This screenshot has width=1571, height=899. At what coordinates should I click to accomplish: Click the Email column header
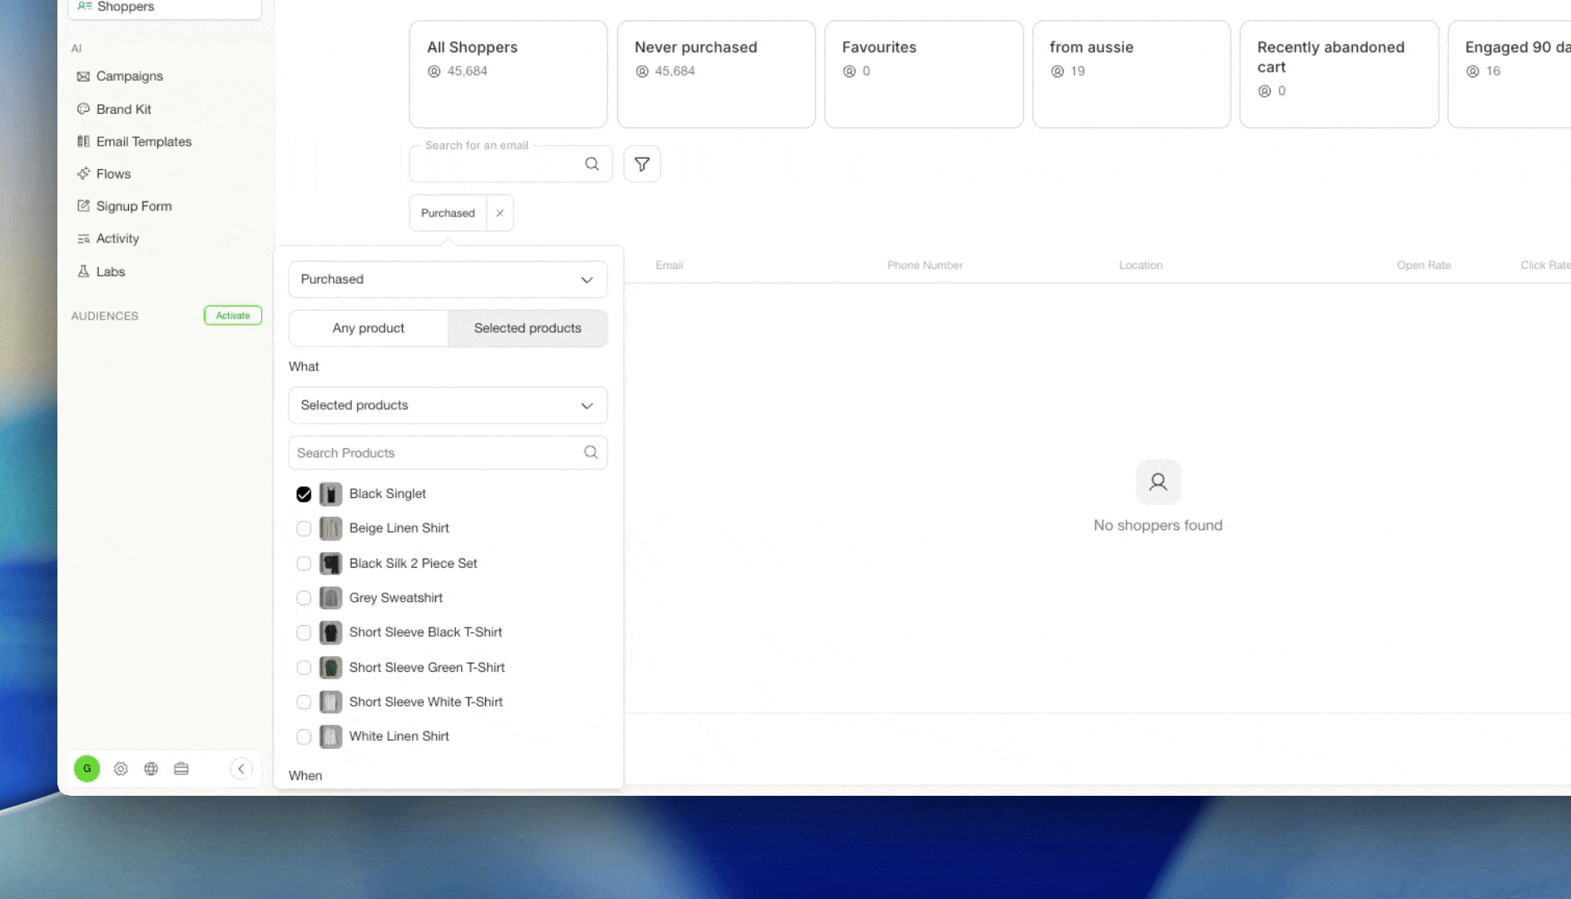[669, 266]
